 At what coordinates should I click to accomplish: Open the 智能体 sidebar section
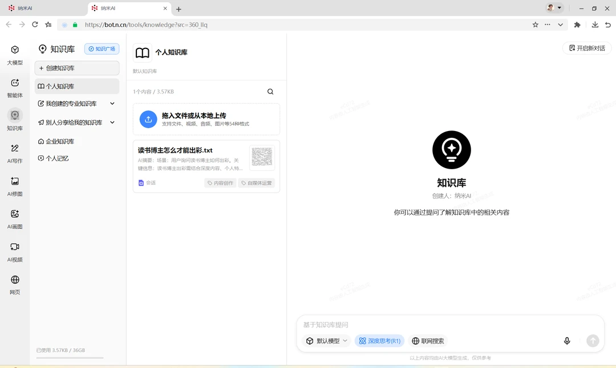pyautogui.click(x=15, y=88)
